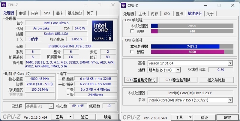Go to the 关于 tab in the right window

click(x=210, y=14)
